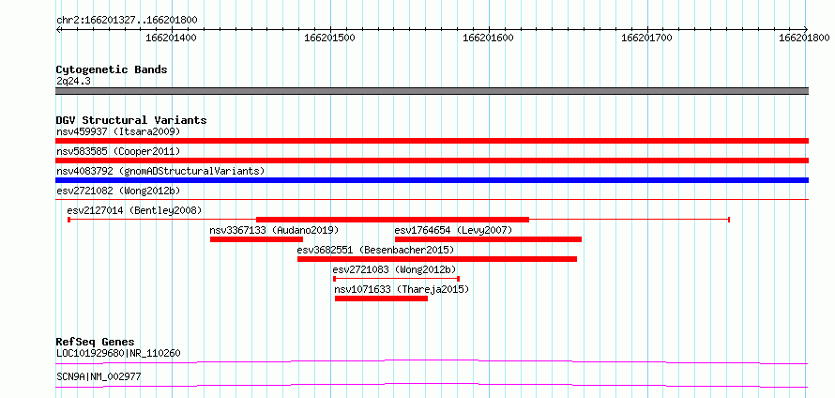Click the red bar of nsv583585
This screenshot has width=835, height=398.
click(x=432, y=161)
